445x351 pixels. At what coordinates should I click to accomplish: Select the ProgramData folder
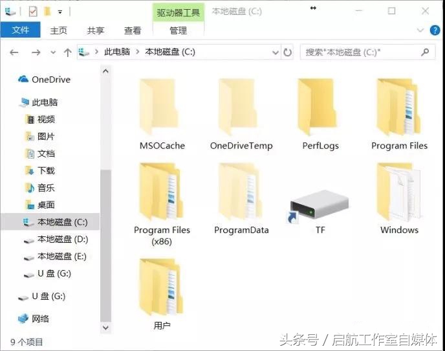pos(241,199)
